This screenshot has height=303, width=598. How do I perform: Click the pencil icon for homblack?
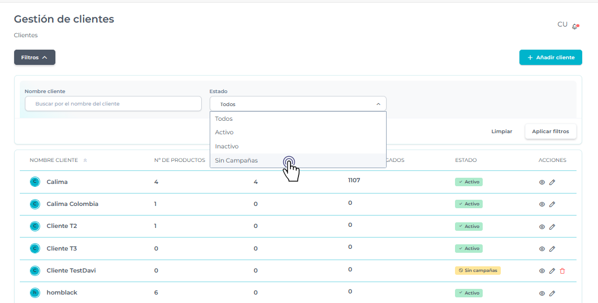pos(552,293)
